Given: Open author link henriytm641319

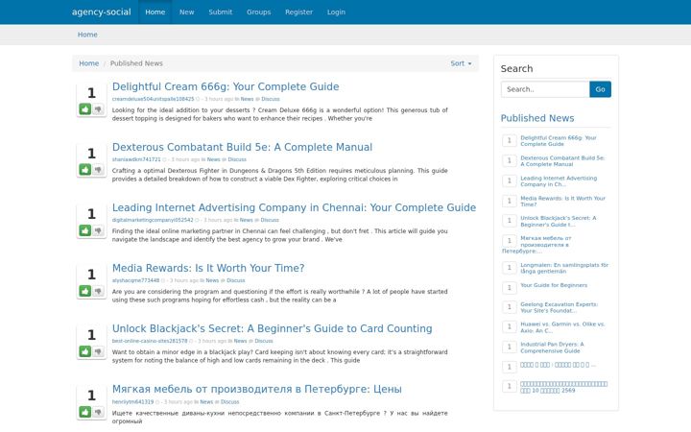Looking at the screenshot, I should click(132, 402).
